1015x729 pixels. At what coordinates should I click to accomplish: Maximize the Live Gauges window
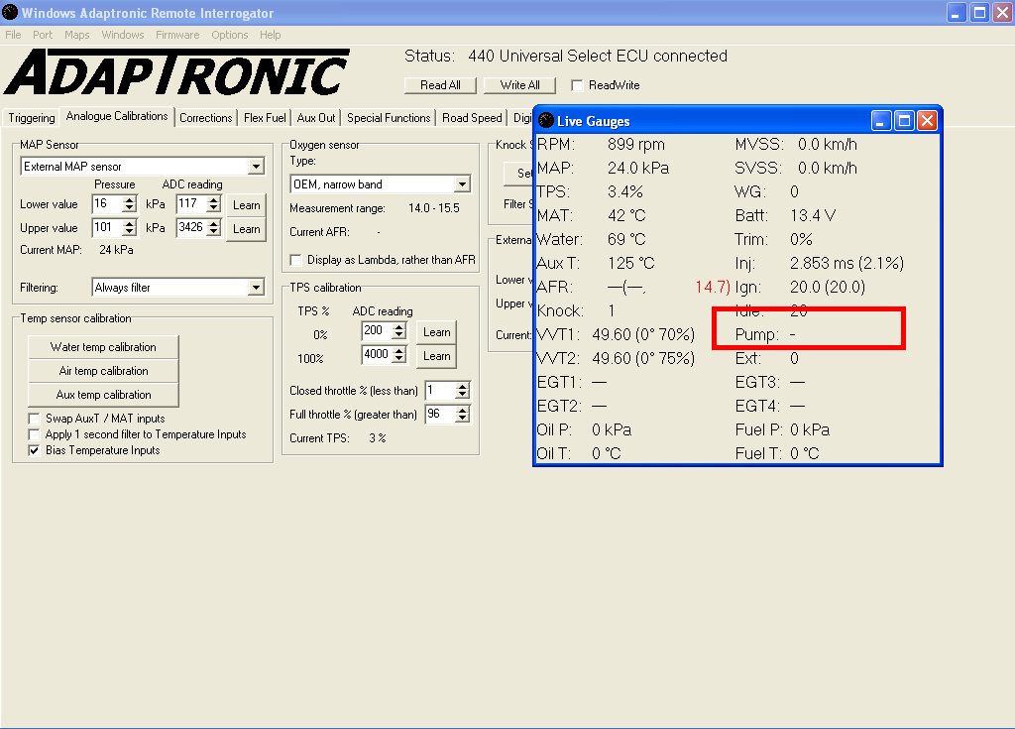pos(904,121)
